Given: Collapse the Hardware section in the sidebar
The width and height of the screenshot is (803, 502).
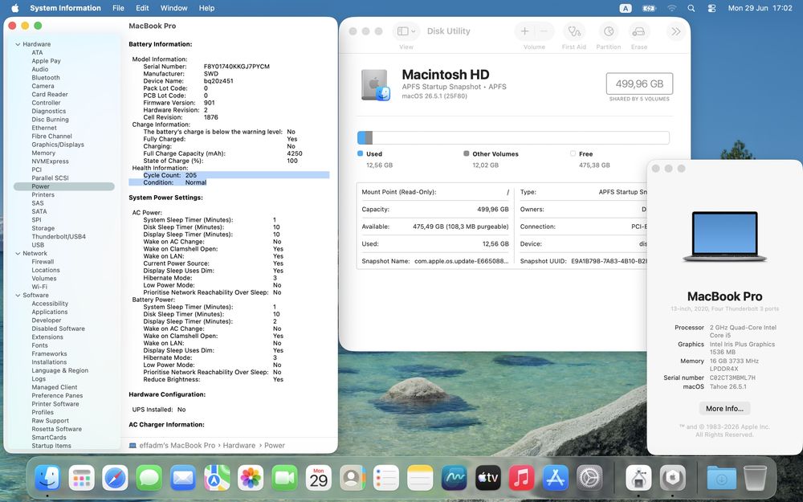Looking at the screenshot, I should [x=18, y=44].
